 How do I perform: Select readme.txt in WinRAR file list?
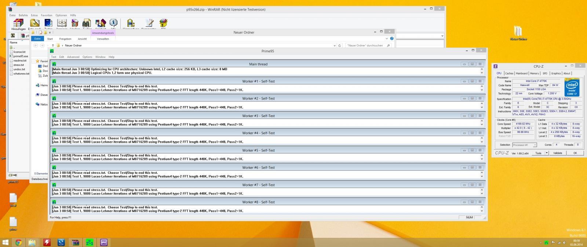[18, 61]
